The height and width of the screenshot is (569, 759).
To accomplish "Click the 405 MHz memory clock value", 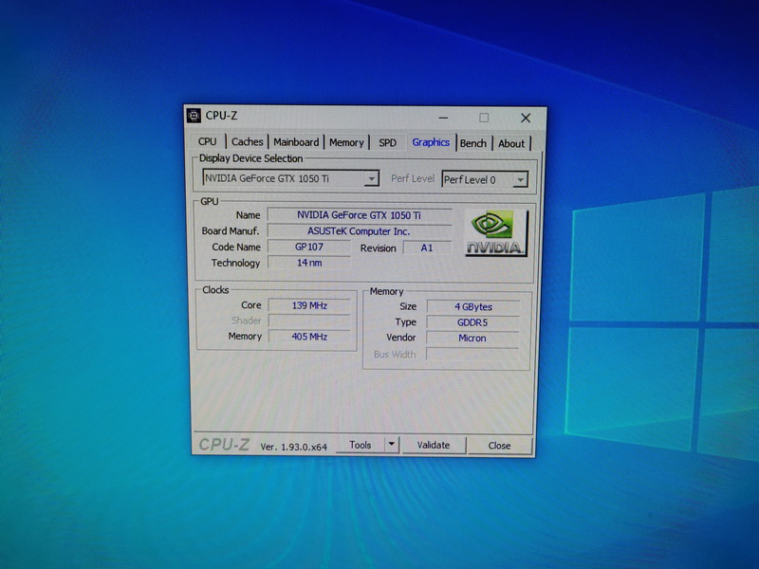I will tap(309, 337).
